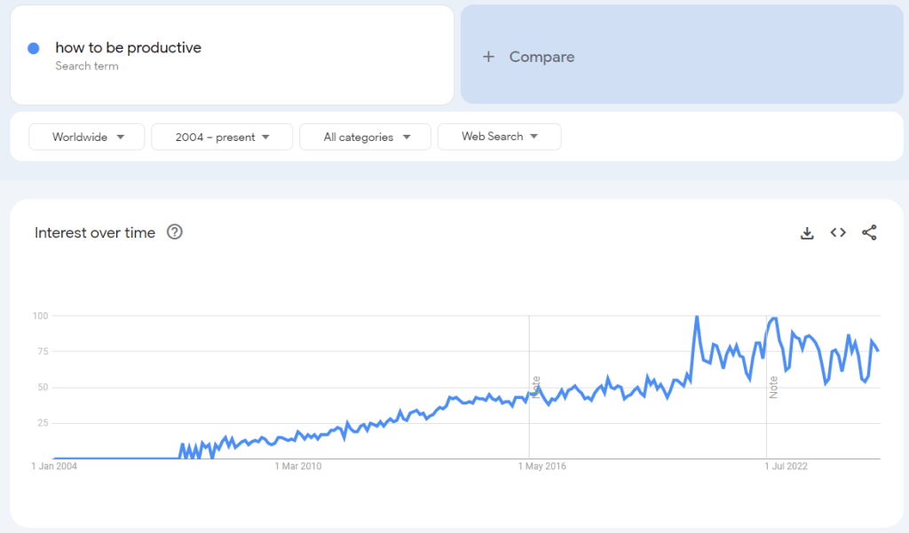Click the "Interest over time" heading
Image resolution: width=909 pixels, height=533 pixels.
pyautogui.click(x=95, y=233)
